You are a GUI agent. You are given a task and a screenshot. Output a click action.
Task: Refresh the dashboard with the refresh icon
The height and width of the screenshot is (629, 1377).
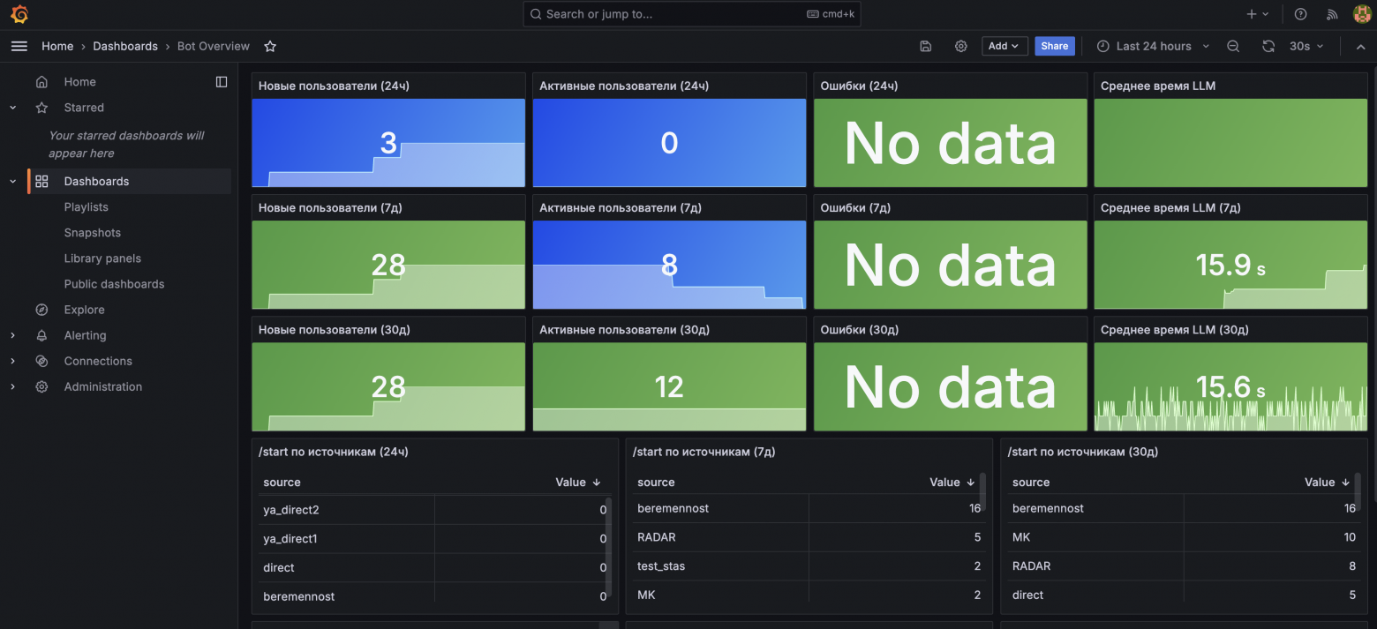click(x=1268, y=46)
